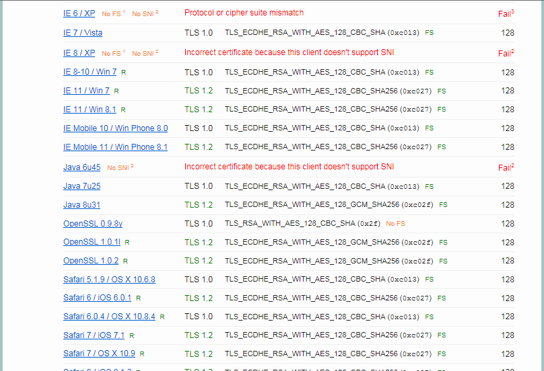Open Safari 6.0.4 / OS X 10.8.4 link
Image resolution: width=544 pixels, height=371 pixels.
click(109, 317)
